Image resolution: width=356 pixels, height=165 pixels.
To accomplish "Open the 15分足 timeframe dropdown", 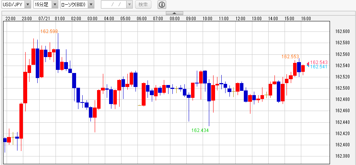I will click(46, 5).
